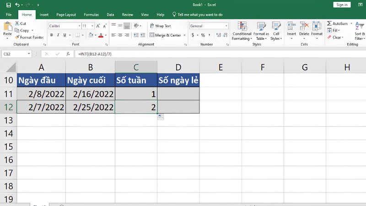366x206 pixels.
Task: Click the Percent Style icon
Action: tap(203, 35)
